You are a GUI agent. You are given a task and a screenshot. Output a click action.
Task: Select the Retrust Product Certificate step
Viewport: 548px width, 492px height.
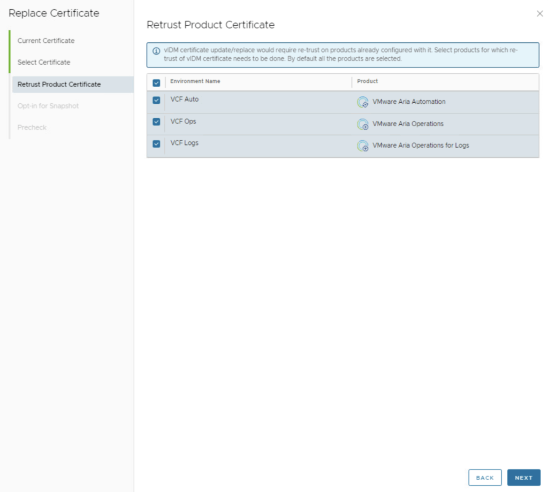[x=59, y=84]
